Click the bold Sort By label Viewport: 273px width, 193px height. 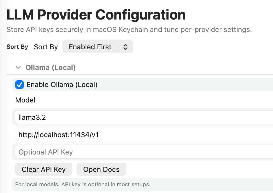[17, 47]
